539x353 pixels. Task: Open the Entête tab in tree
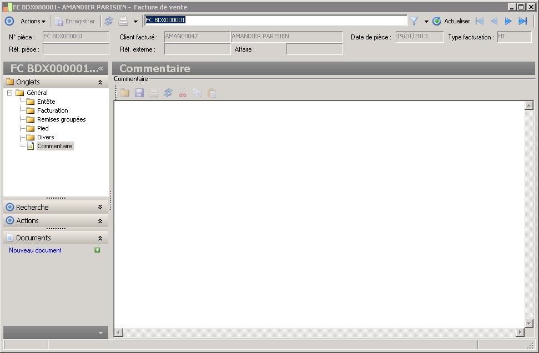pos(46,102)
